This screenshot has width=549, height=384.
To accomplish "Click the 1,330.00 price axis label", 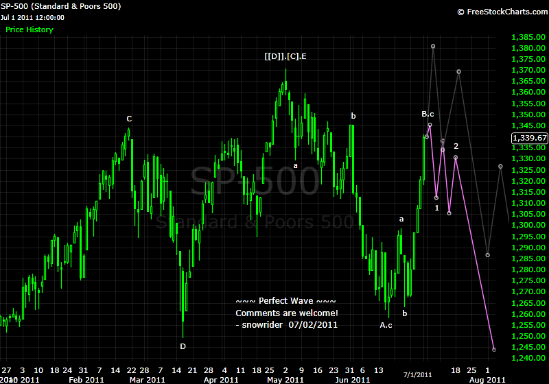I will click(x=528, y=158).
